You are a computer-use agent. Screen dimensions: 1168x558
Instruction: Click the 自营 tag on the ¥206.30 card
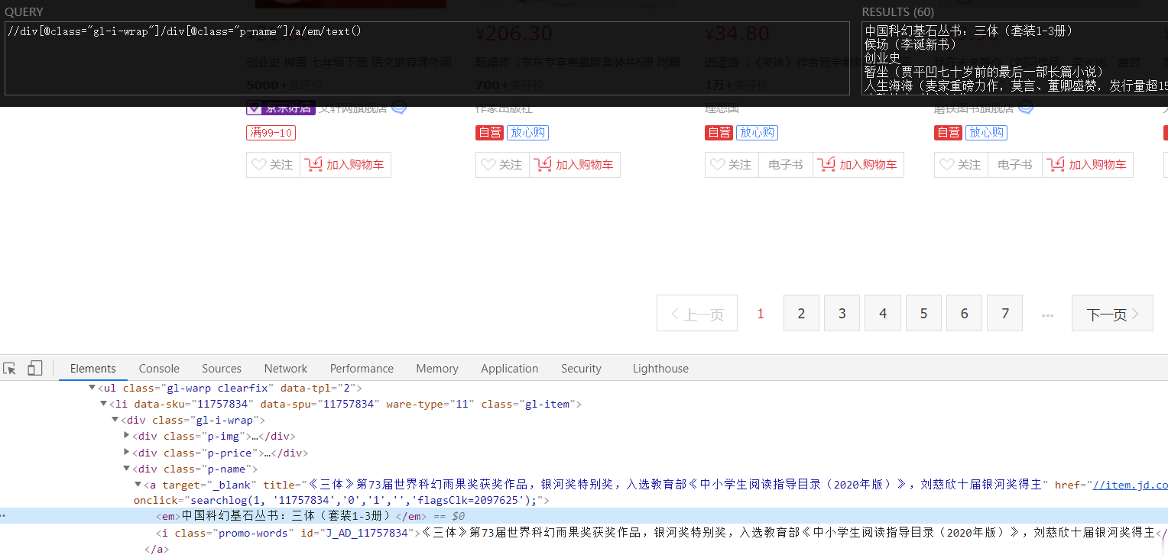(489, 133)
